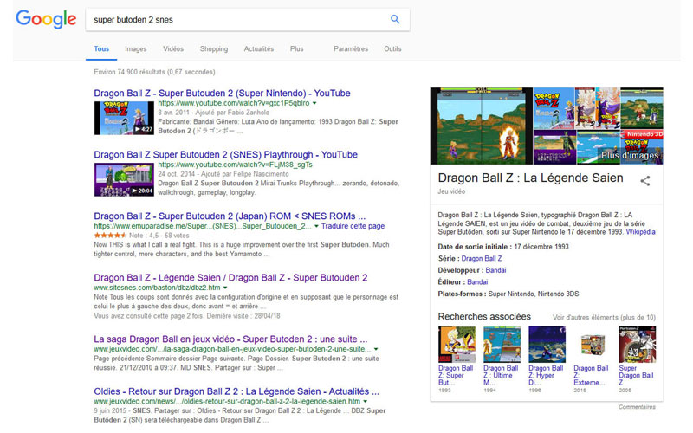This screenshot has height=433, width=693.
Task: Open the Shopping tab
Action: [213, 49]
